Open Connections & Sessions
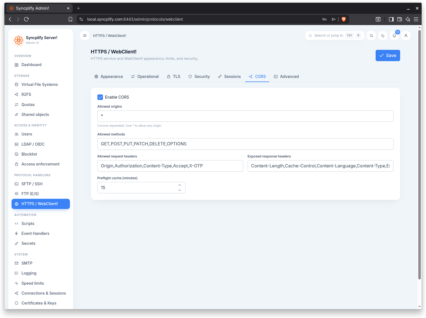 [x=41, y=293]
